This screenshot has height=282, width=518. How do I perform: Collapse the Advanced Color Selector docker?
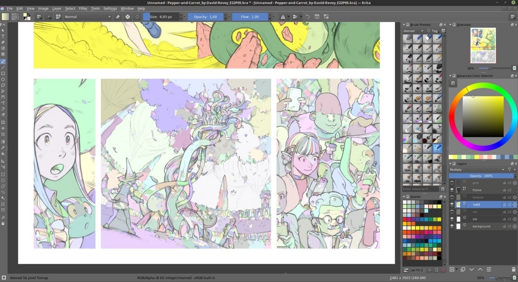pos(450,76)
